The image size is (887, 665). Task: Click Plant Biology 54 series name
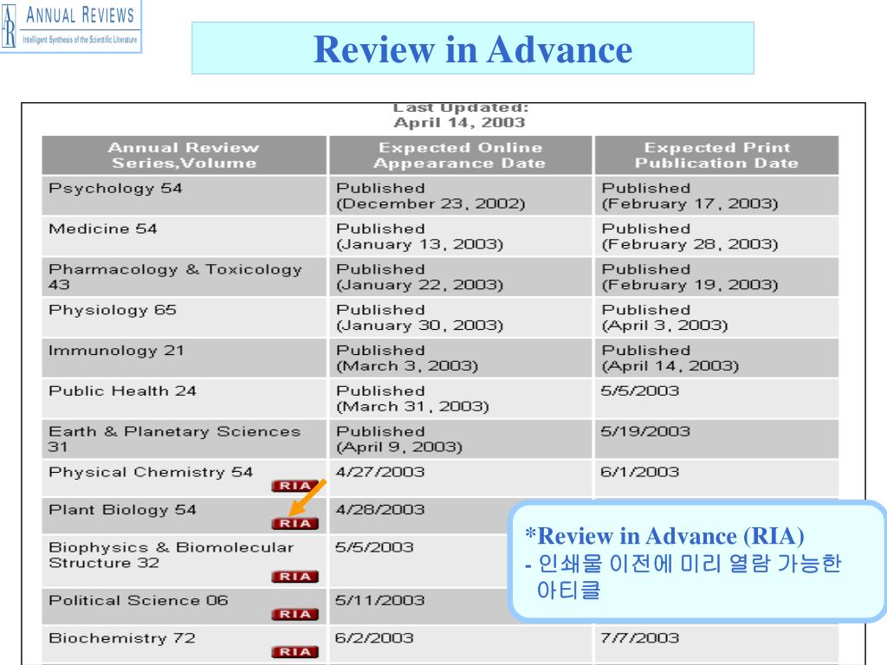point(123,510)
